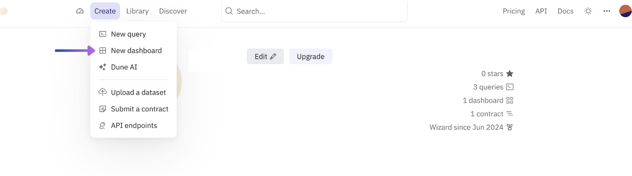Choose New dashboard in Create menu
Viewport: 632px width, 176px height.
[x=136, y=50]
